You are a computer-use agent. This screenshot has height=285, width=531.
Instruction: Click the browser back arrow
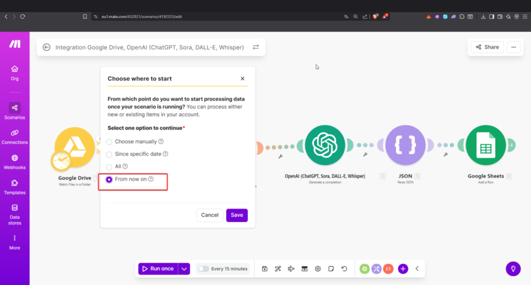(6, 16)
